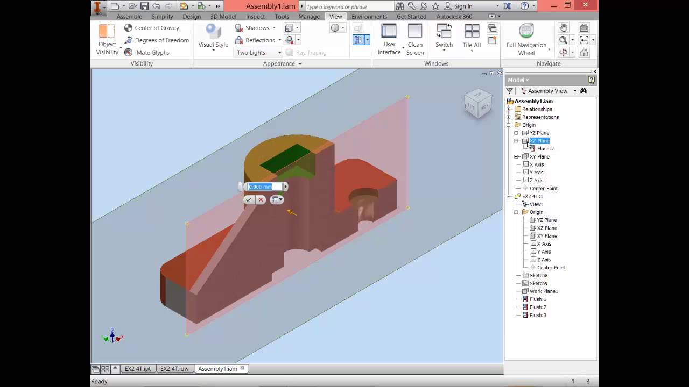Expand the Relationships folder node
The image size is (689, 387).
tap(509, 109)
